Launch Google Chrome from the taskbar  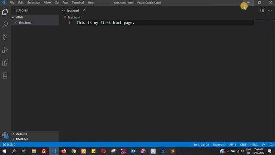73,151
